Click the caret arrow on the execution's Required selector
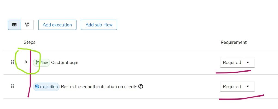Viewport: 278px width, 109px height. 248,86
